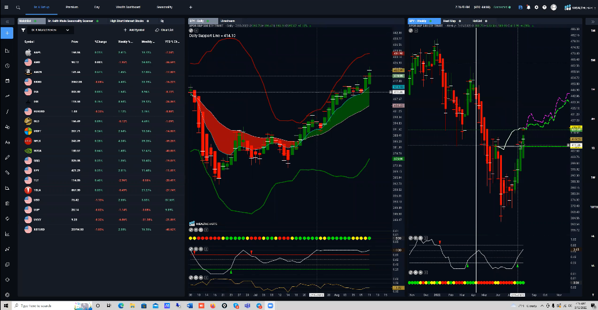
Task: Toggle the link dot on Seasonality Scanner tab
Action: coord(97,21)
